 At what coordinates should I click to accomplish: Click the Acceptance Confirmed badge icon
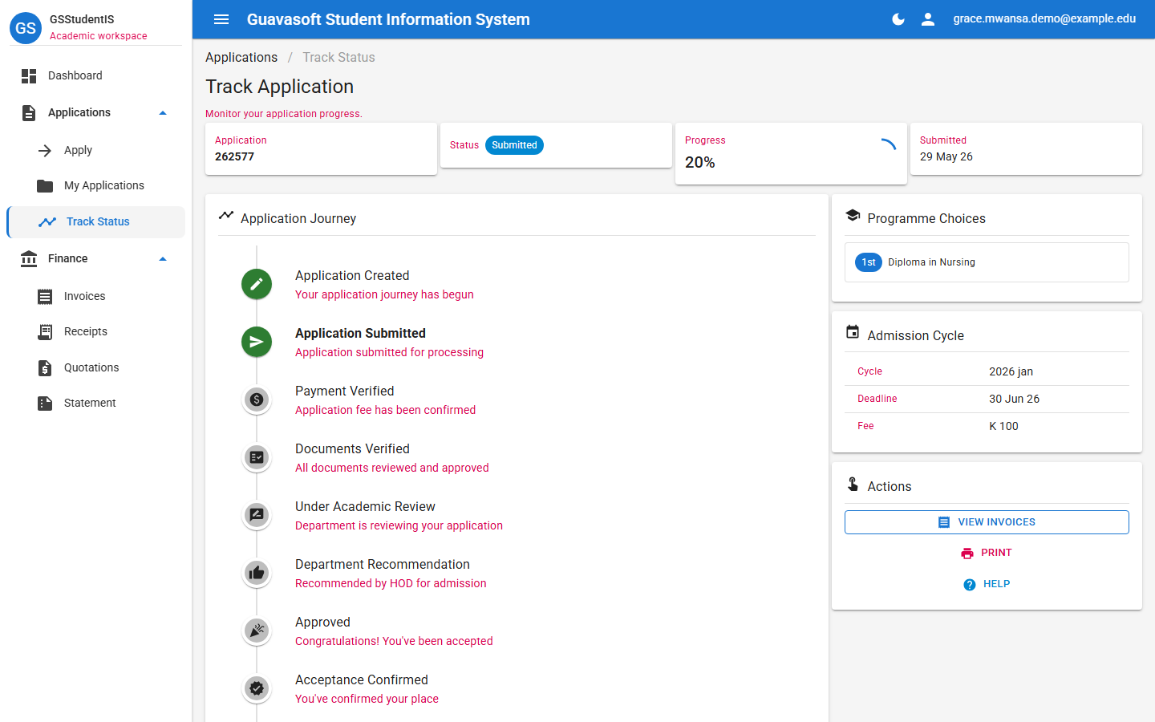coord(257,688)
